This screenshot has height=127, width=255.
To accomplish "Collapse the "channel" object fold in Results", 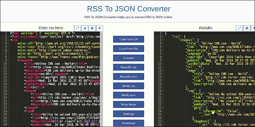I will 163,40.
